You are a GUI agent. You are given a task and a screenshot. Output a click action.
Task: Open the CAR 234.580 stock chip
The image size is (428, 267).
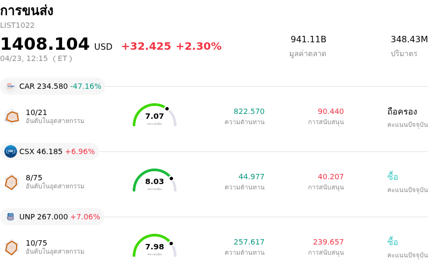coord(52,86)
